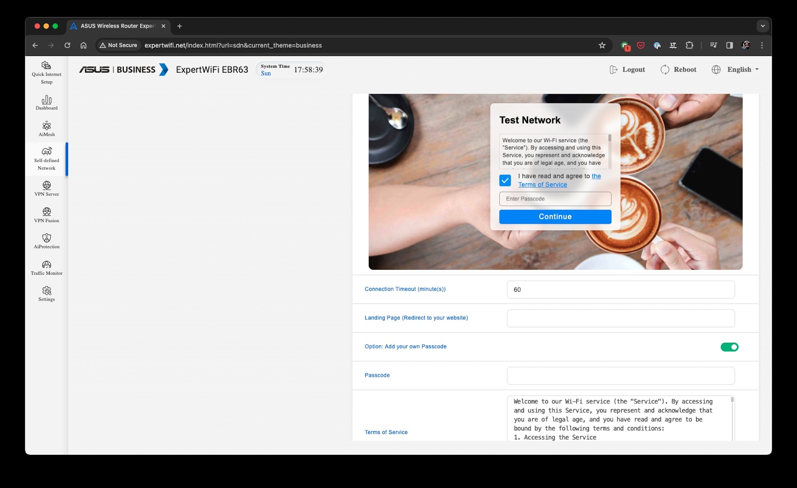The image size is (797, 488).
Task: Click the ASUS Business logo expander
Action: tap(165, 69)
